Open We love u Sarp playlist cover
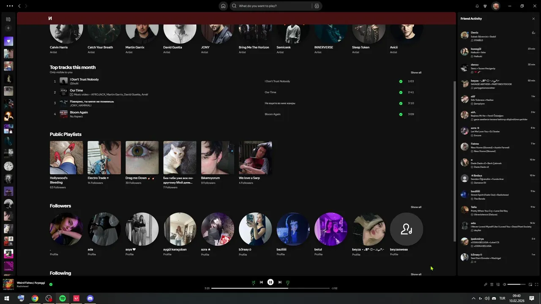This screenshot has height=304, width=541. tap(255, 157)
